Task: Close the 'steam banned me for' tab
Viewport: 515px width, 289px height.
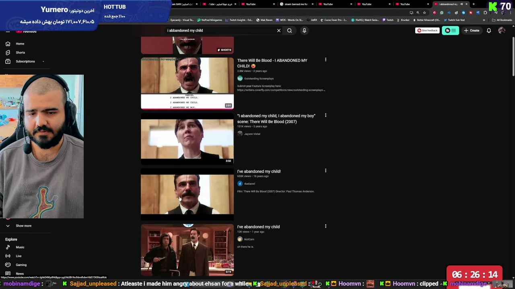Action: [x=313, y=4]
